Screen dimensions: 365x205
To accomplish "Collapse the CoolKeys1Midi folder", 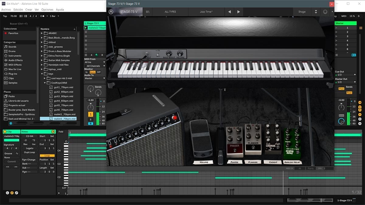I will point(45,83).
